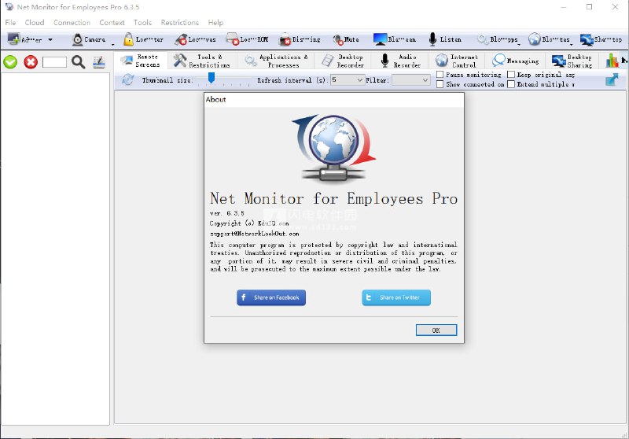Image resolution: width=629 pixels, height=439 pixels.
Task: Click the refresh icon beside Thumbnail size
Action: pos(128,79)
